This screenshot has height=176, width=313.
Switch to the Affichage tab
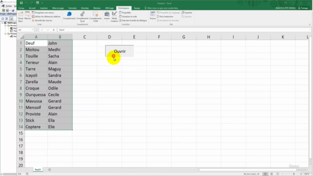110,8
